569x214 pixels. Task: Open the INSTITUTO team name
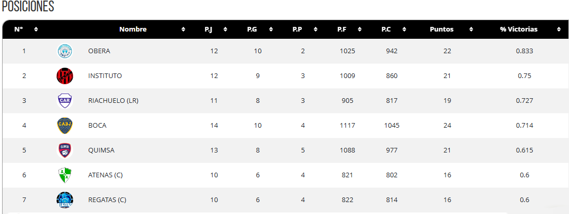pyautogui.click(x=105, y=76)
